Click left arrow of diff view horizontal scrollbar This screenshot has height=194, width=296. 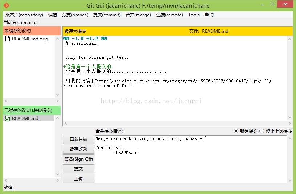(66, 124)
